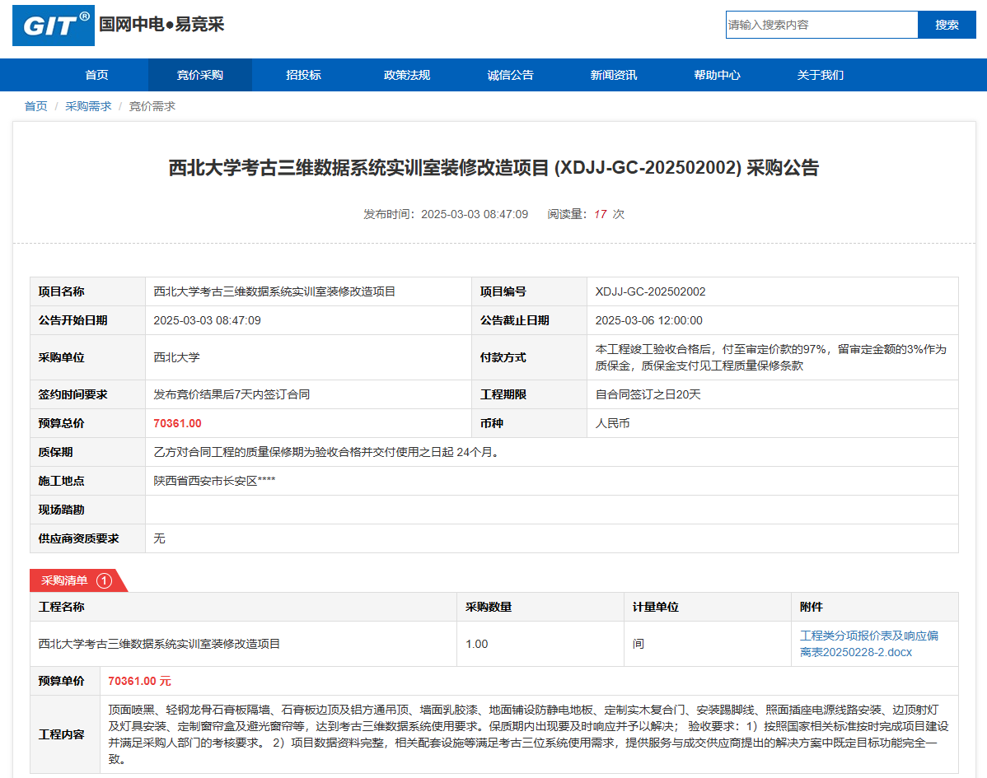Screen dimensions: 987x778
Task: Click 首页 breadcrumb link
Action: [x=35, y=106]
